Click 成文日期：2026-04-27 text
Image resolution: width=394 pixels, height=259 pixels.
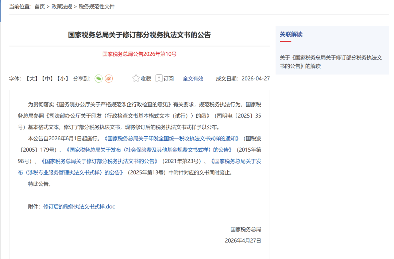[x=243, y=79]
